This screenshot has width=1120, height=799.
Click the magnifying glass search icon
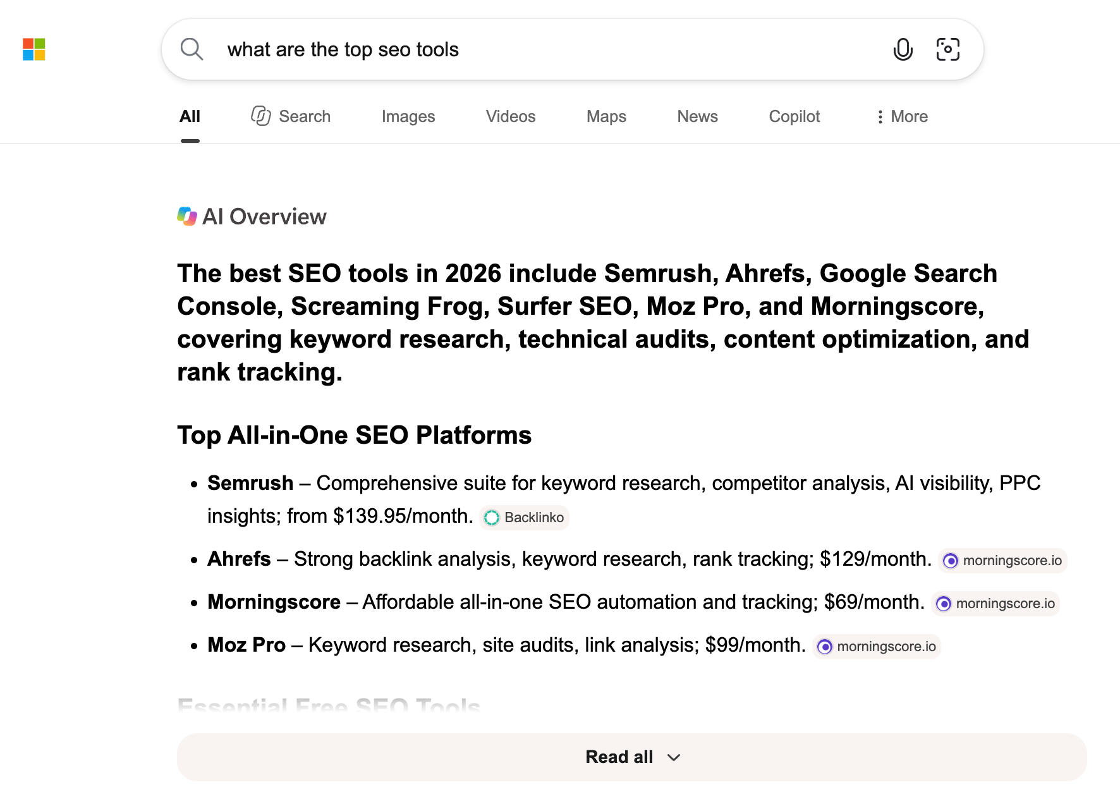click(192, 49)
